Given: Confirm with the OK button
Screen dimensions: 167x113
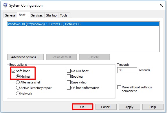Looking at the screenshot, I should click(x=82, y=107).
